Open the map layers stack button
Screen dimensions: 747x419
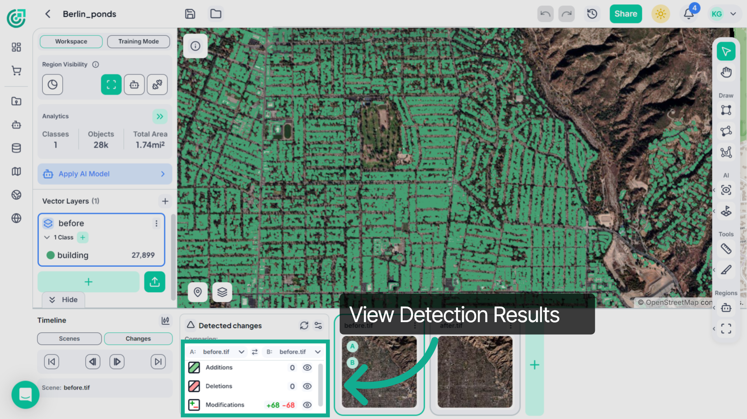[x=222, y=292]
